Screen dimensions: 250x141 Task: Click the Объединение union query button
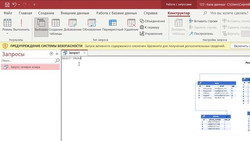152,21
